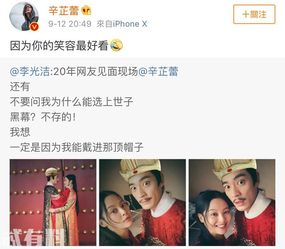This screenshot has width=285, height=249.
Task: Open the middle selfie photo thumbnail
Action: pos(142,203)
